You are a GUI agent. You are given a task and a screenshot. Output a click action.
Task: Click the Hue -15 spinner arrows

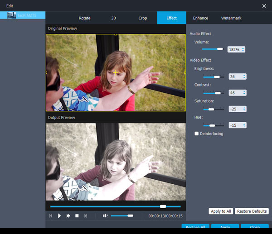tap(244, 125)
